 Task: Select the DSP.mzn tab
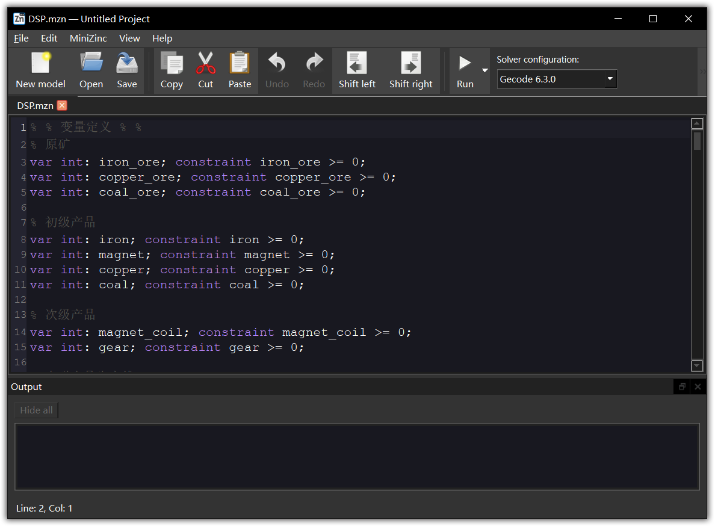tap(35, 105)
